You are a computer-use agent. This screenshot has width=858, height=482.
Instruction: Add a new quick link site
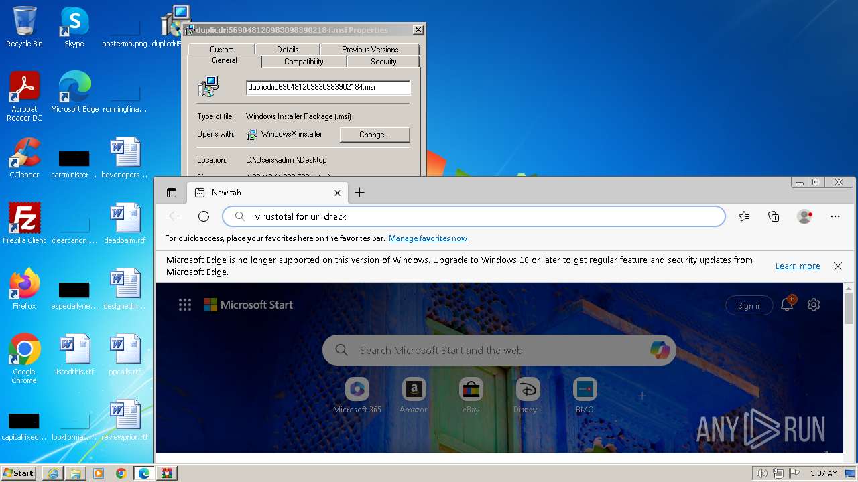point(641,396)
